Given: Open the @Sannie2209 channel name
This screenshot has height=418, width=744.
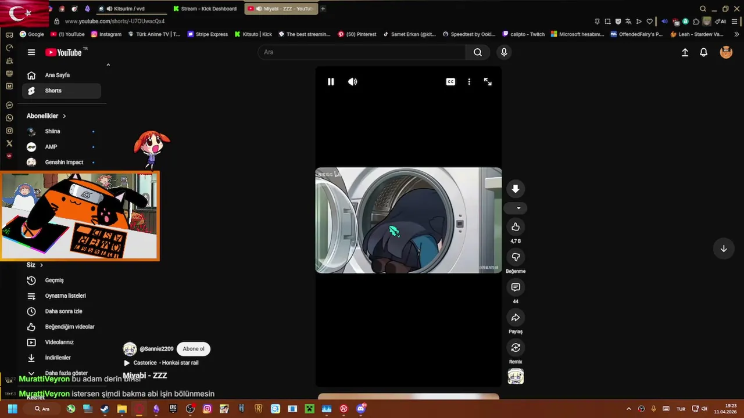Looking at the screenshot, I should tap(156, 349).
